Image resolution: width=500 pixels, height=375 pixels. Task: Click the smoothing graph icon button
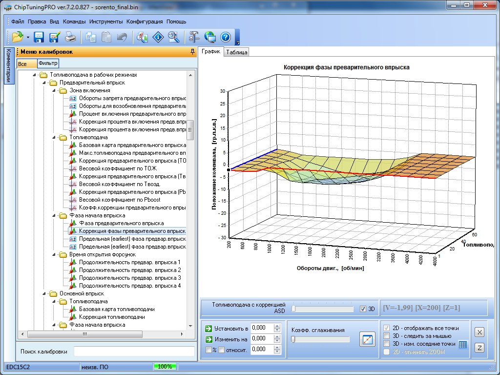click(366, 339)
